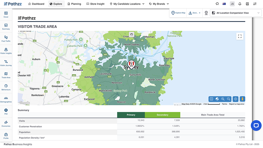The height and width of the screenshot is (148, 263).
Task: Toggle Street View pegman on map
Action: pyautogui.click(x=242, y=99)
